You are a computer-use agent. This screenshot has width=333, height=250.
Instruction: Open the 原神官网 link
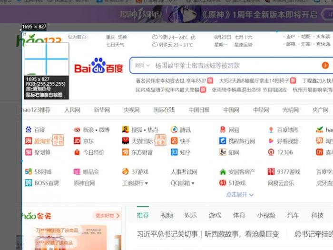(x=84, y=183)
